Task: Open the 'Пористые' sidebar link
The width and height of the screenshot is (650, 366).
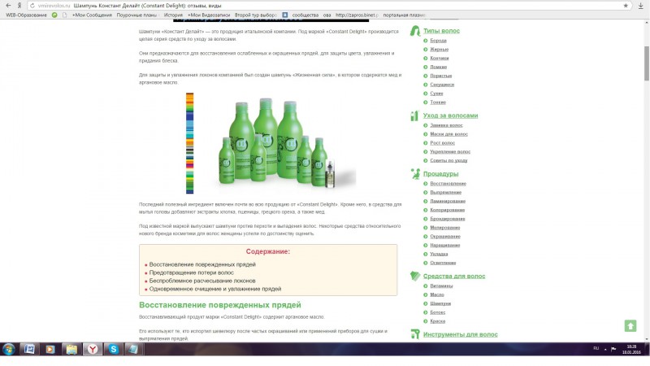Action: coord(440,76)
